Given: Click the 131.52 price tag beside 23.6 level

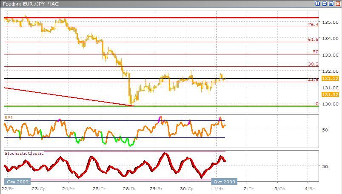Looking at the screenshot, I should point(330,79).
